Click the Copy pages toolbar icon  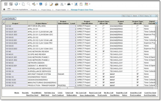[23, 4]
